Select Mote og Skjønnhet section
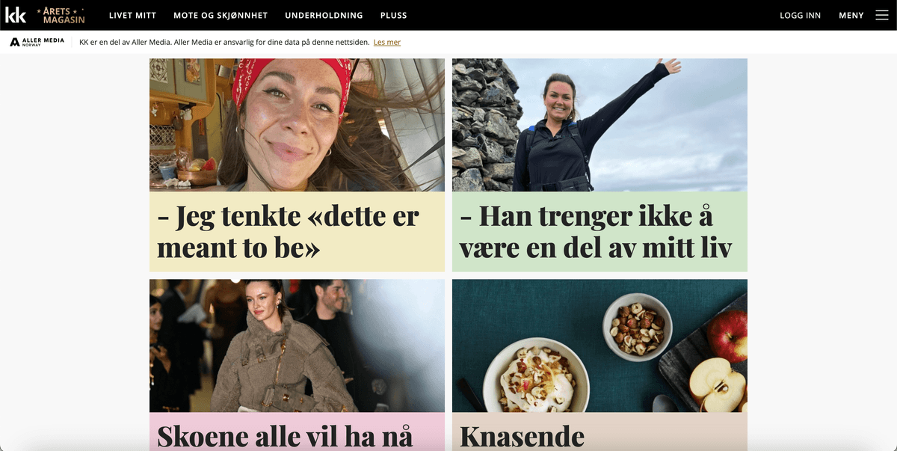897x451 pixels. click(x=221, y=15)
